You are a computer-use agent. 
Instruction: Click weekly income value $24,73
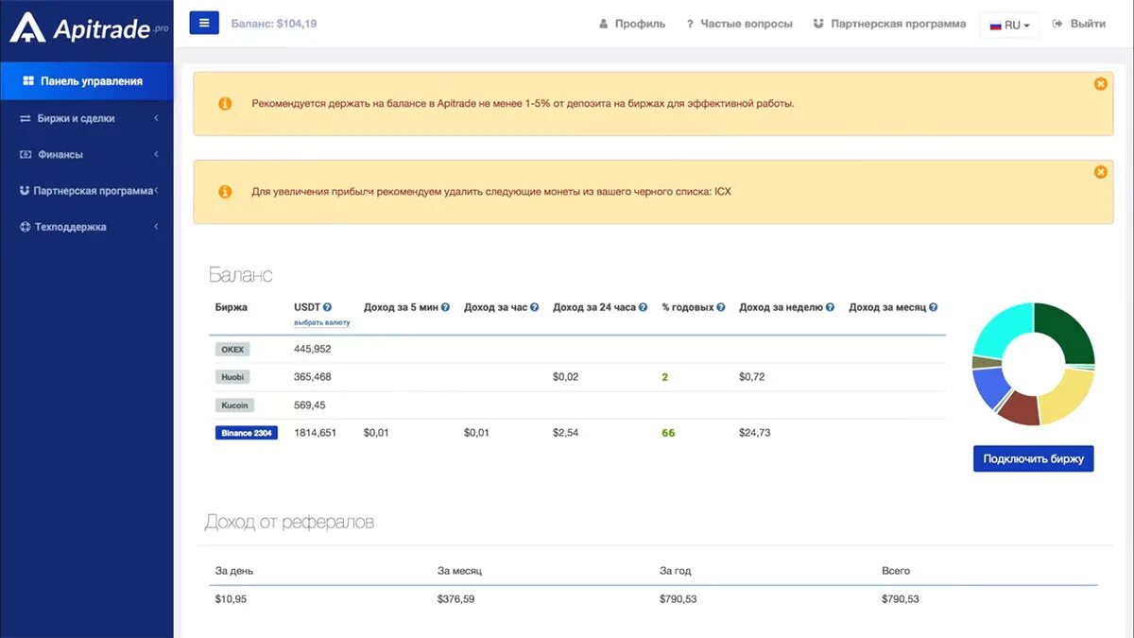pos(755,433)
